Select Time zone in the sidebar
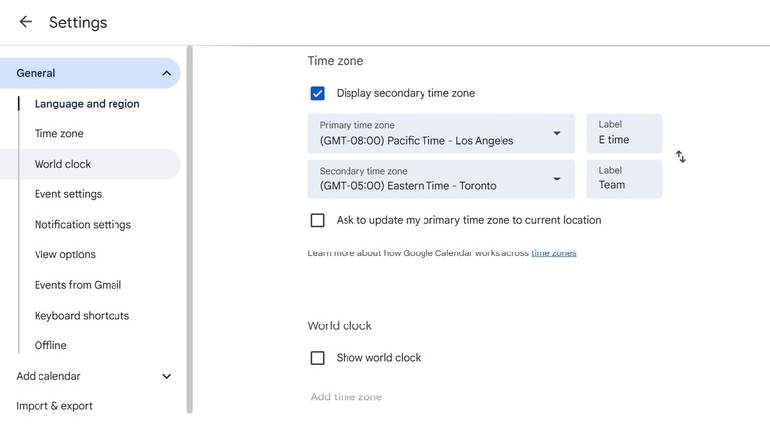Image resolution: width=770 pixels, height=432 pixels. point(59,134)
